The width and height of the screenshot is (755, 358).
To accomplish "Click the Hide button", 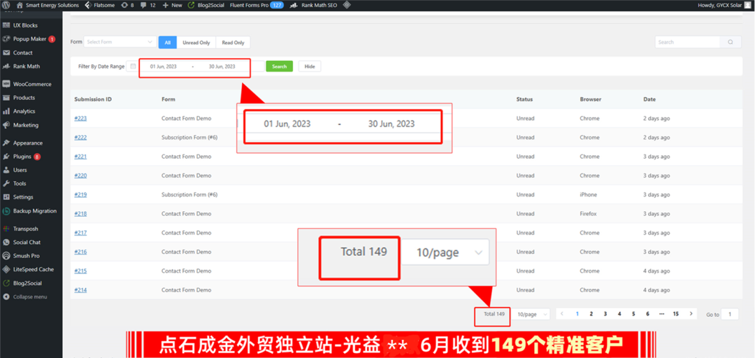I will pyautogui.click(x=310, y=66).
